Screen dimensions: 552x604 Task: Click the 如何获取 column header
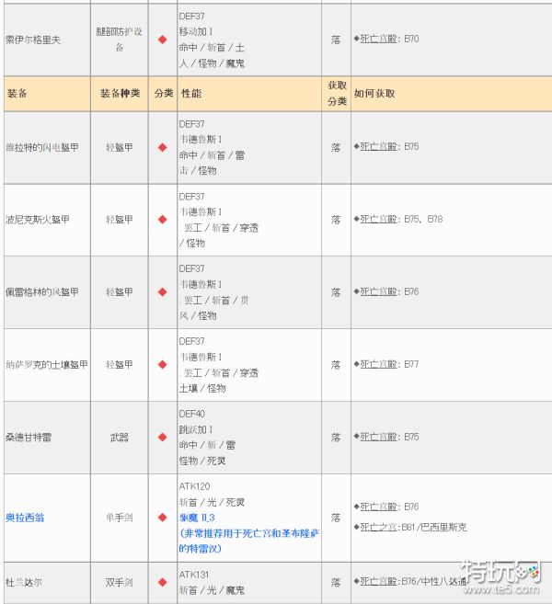click(374, 94)
